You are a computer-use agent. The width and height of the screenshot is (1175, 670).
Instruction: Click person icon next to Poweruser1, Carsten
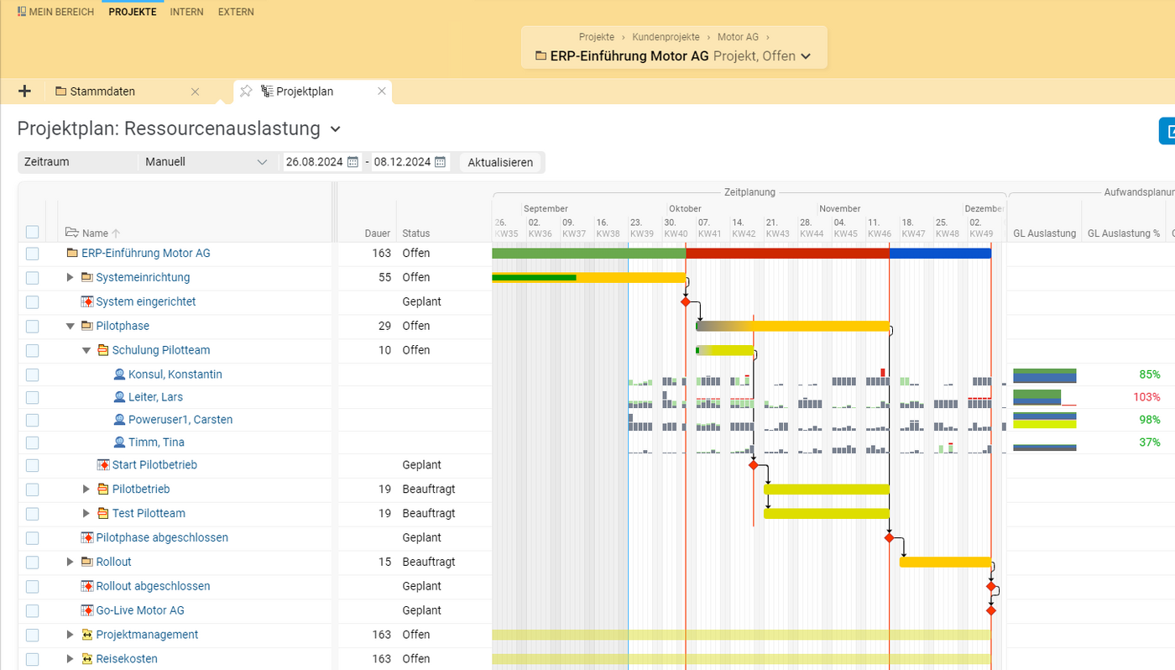click(x=119, y=420)
